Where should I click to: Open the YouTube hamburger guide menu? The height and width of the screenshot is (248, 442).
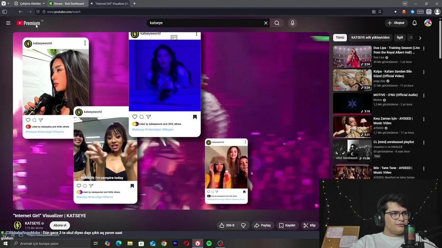[8, 23]
